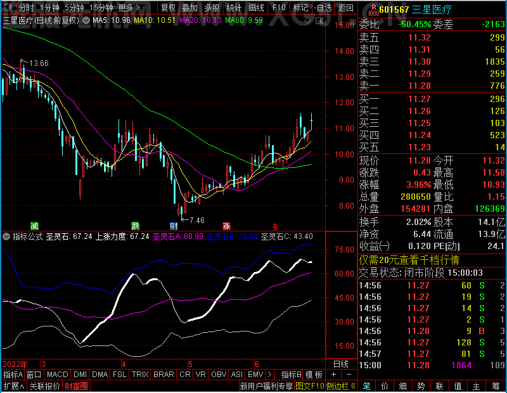Switch indicator to CR
This screenshot has height=393, width=507.
coord(184,375)
